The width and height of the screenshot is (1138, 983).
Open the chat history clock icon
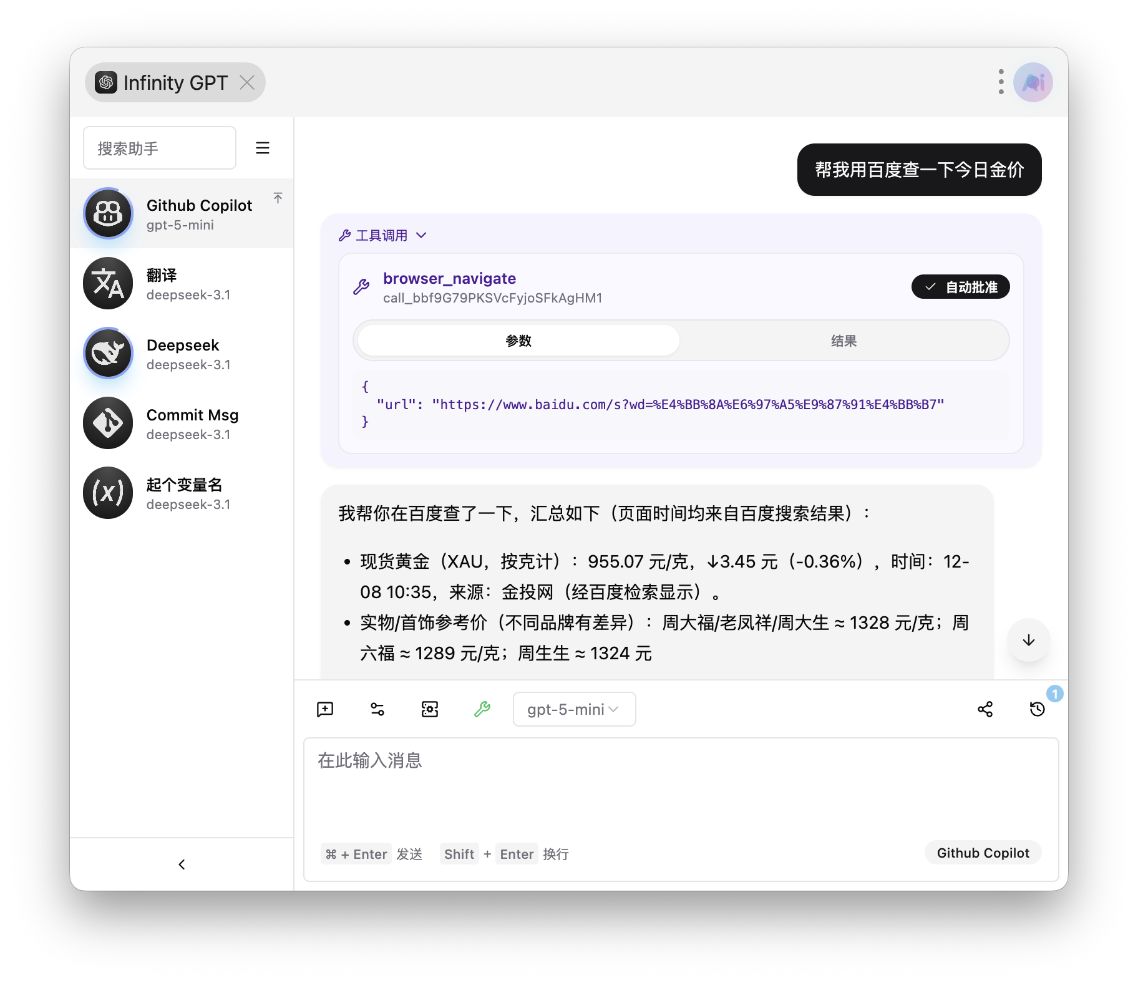click(1037, 709)
